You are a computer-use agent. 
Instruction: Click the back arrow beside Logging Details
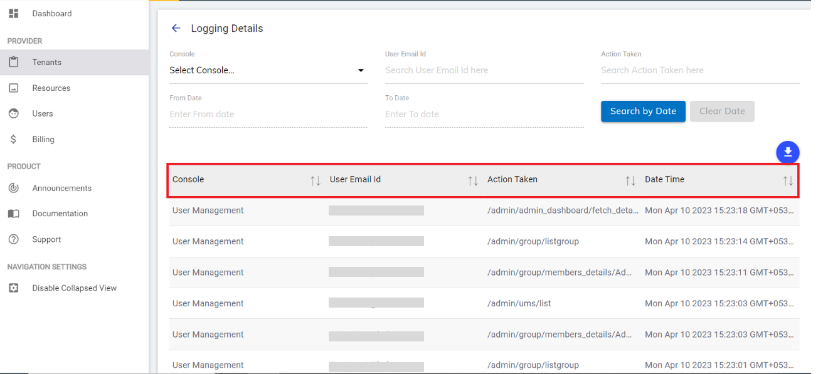pyautogui.click(x=176, y=28)
